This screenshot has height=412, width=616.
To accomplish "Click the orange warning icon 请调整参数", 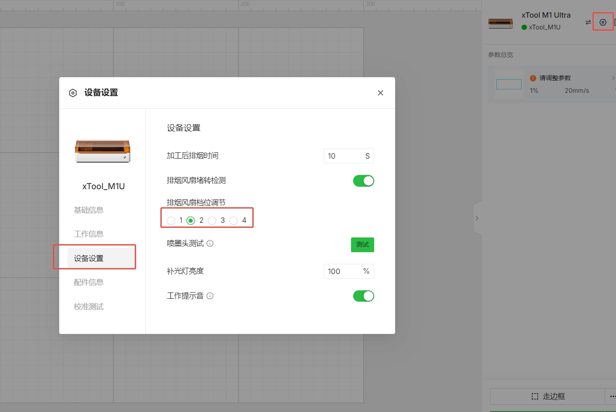I will 533,78.
